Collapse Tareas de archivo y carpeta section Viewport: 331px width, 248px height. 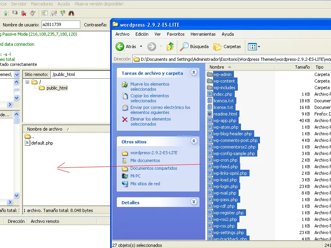point(194,72)
